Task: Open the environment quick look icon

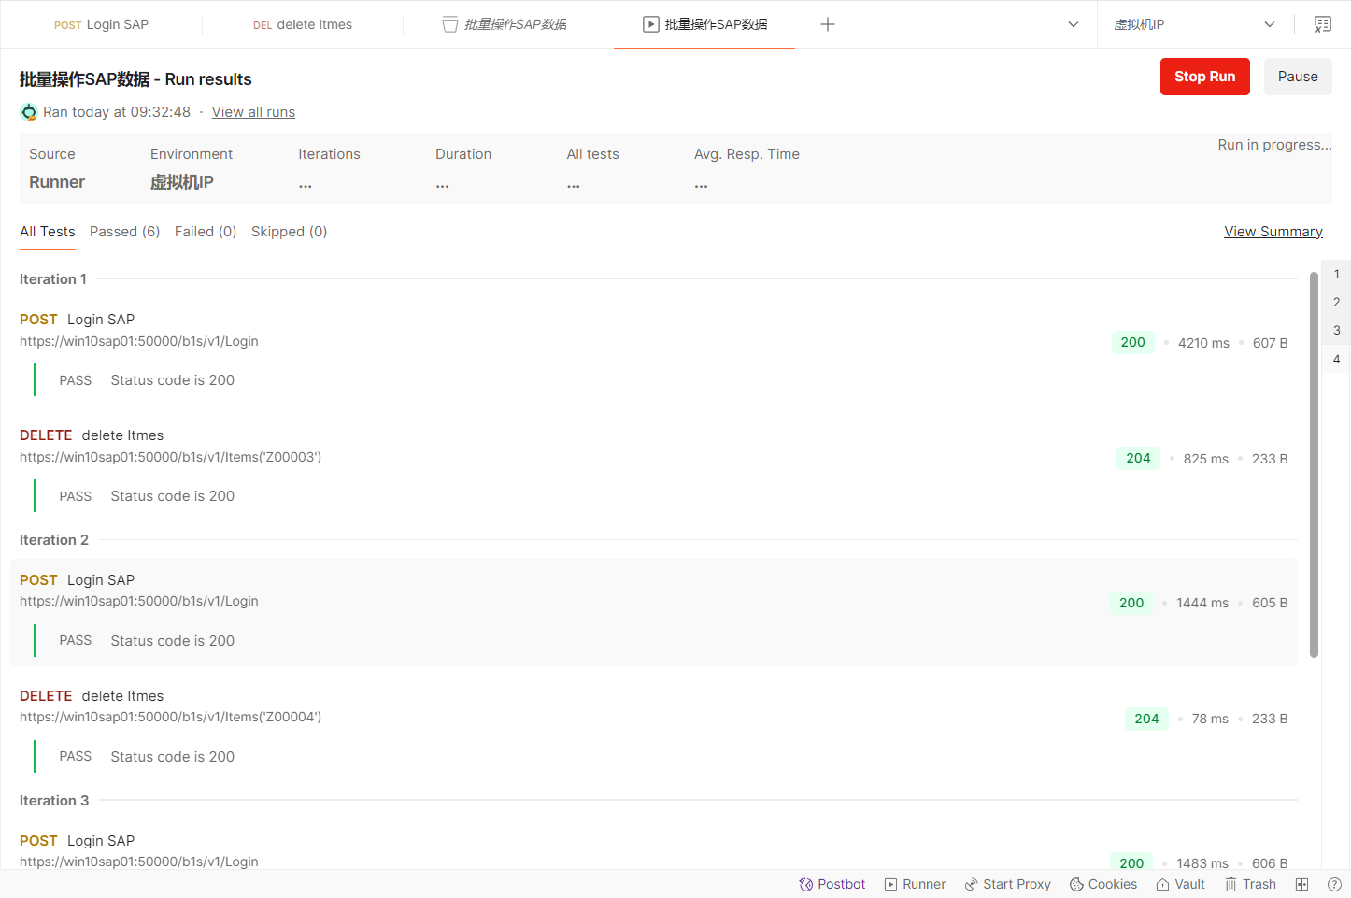Action: coord(1322,24)
